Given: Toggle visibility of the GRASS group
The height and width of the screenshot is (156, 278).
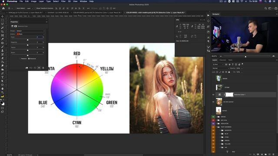Looking at the screenshot, I should (x=213, y=117).
